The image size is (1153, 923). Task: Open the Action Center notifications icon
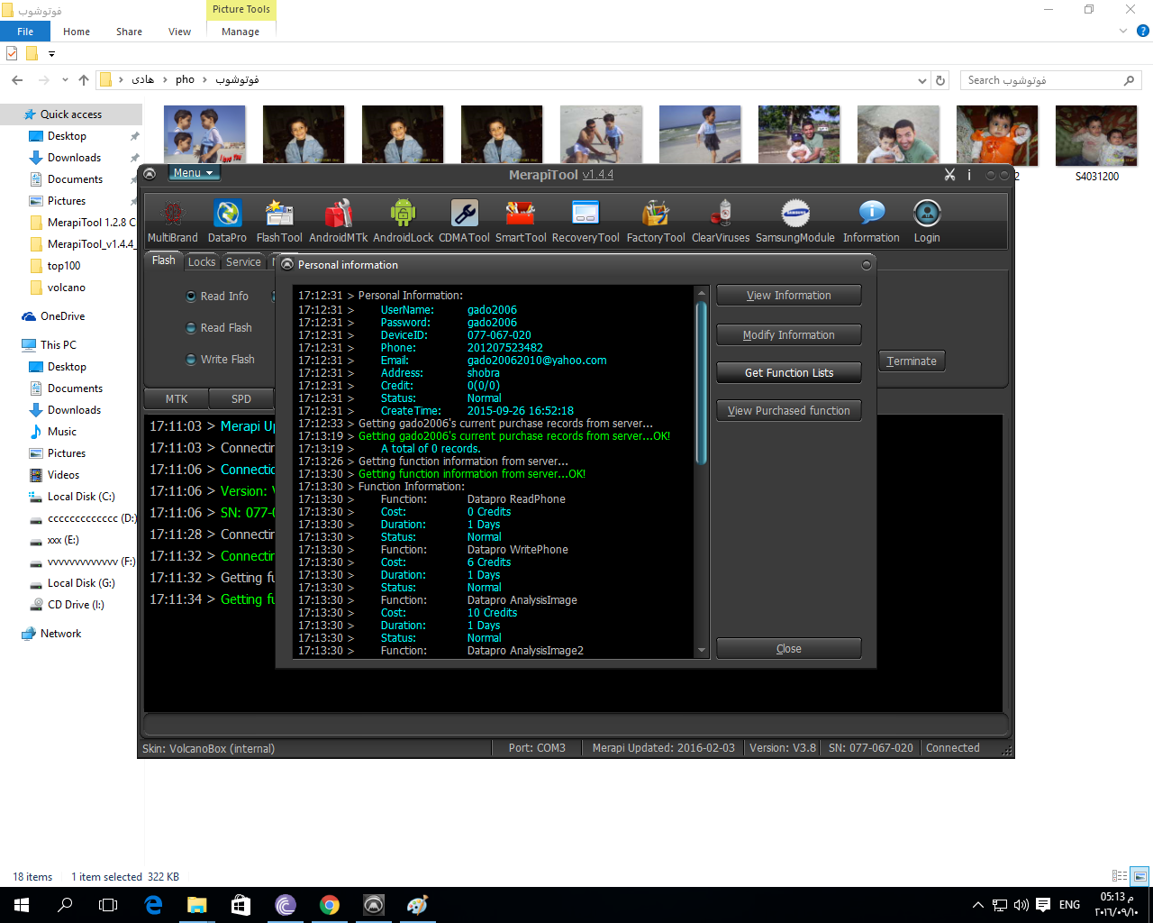(1043, 905)
